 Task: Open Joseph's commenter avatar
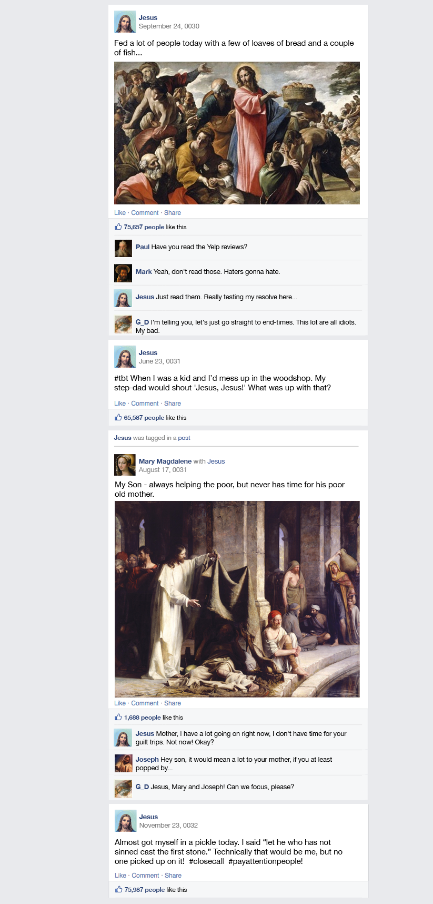point(123,763)
